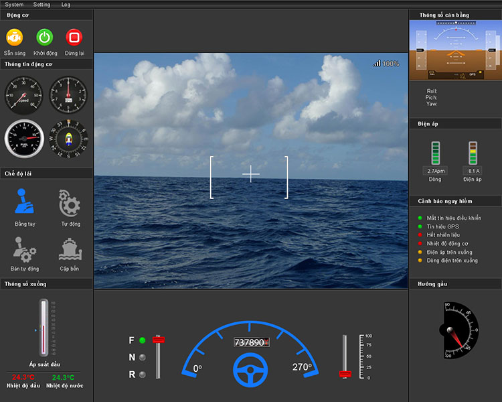Screen dimensions: 502x402
Task: Click the 737890 odometer display
Action: coord(250,342)
